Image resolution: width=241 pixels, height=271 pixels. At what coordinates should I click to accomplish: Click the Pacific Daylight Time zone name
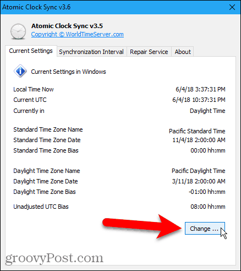[x=198, y=171]
